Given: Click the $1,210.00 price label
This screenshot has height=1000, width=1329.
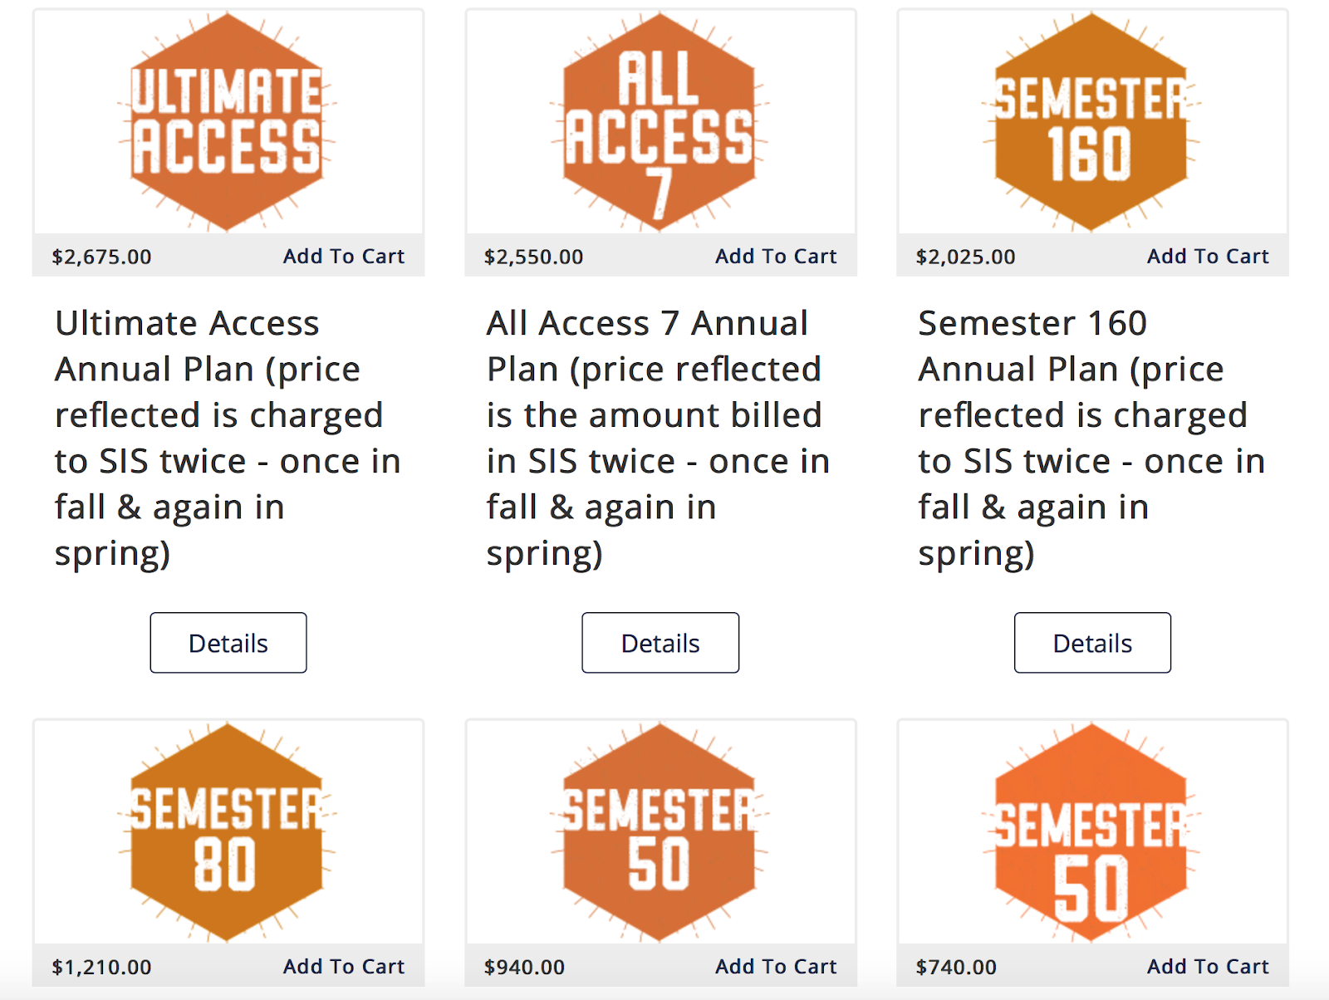Looking at the screenshot, I should [x=102, y=967].
